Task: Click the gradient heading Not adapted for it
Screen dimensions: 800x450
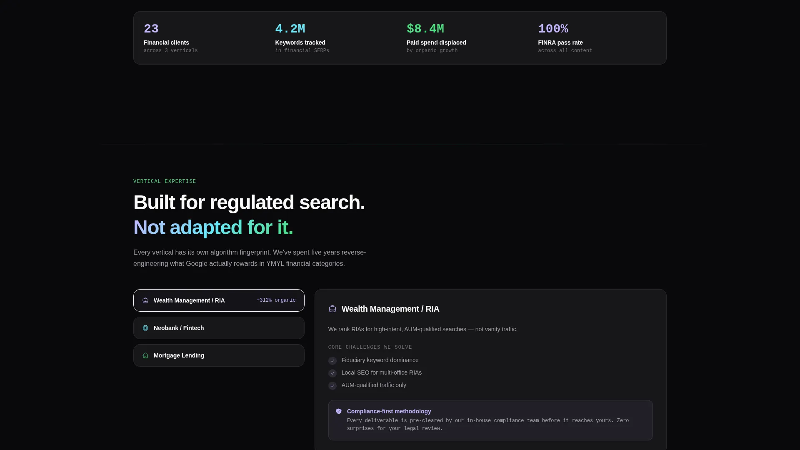Action: pyautogui.click(x=213, y=227)
